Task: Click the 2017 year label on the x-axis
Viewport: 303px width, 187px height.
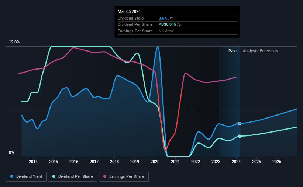Action: pos(94,162)
